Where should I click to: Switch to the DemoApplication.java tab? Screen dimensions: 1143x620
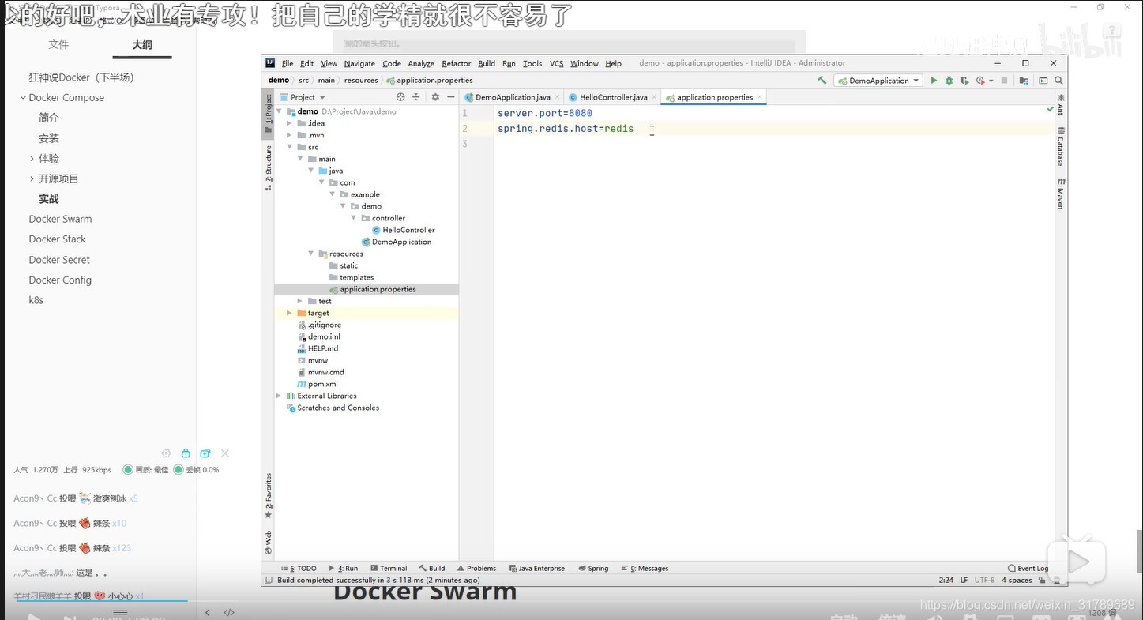513,97
